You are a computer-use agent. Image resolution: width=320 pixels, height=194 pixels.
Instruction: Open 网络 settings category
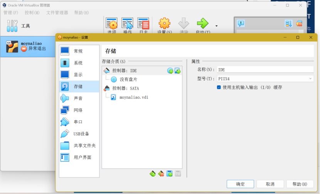point(79,110)
